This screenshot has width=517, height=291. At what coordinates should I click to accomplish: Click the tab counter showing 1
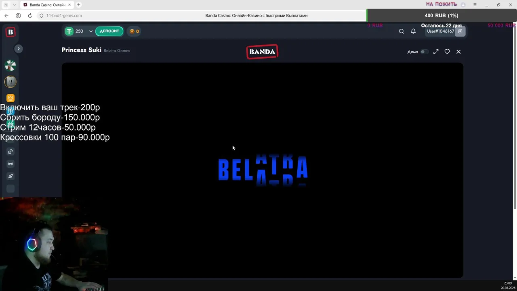point(6,5)
